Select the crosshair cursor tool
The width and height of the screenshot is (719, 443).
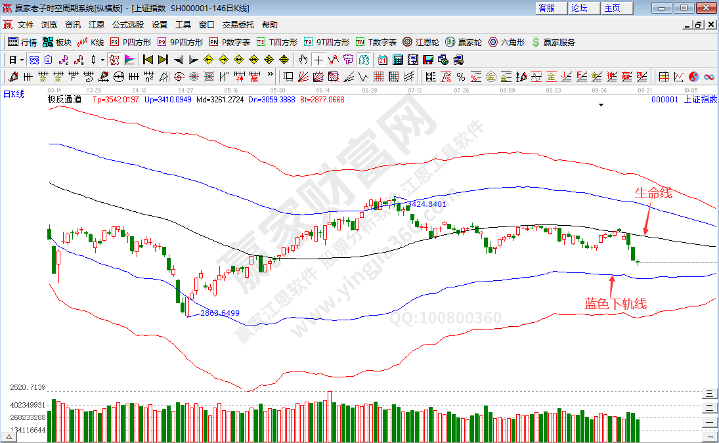pyautogui.click(x=318, y=60)
